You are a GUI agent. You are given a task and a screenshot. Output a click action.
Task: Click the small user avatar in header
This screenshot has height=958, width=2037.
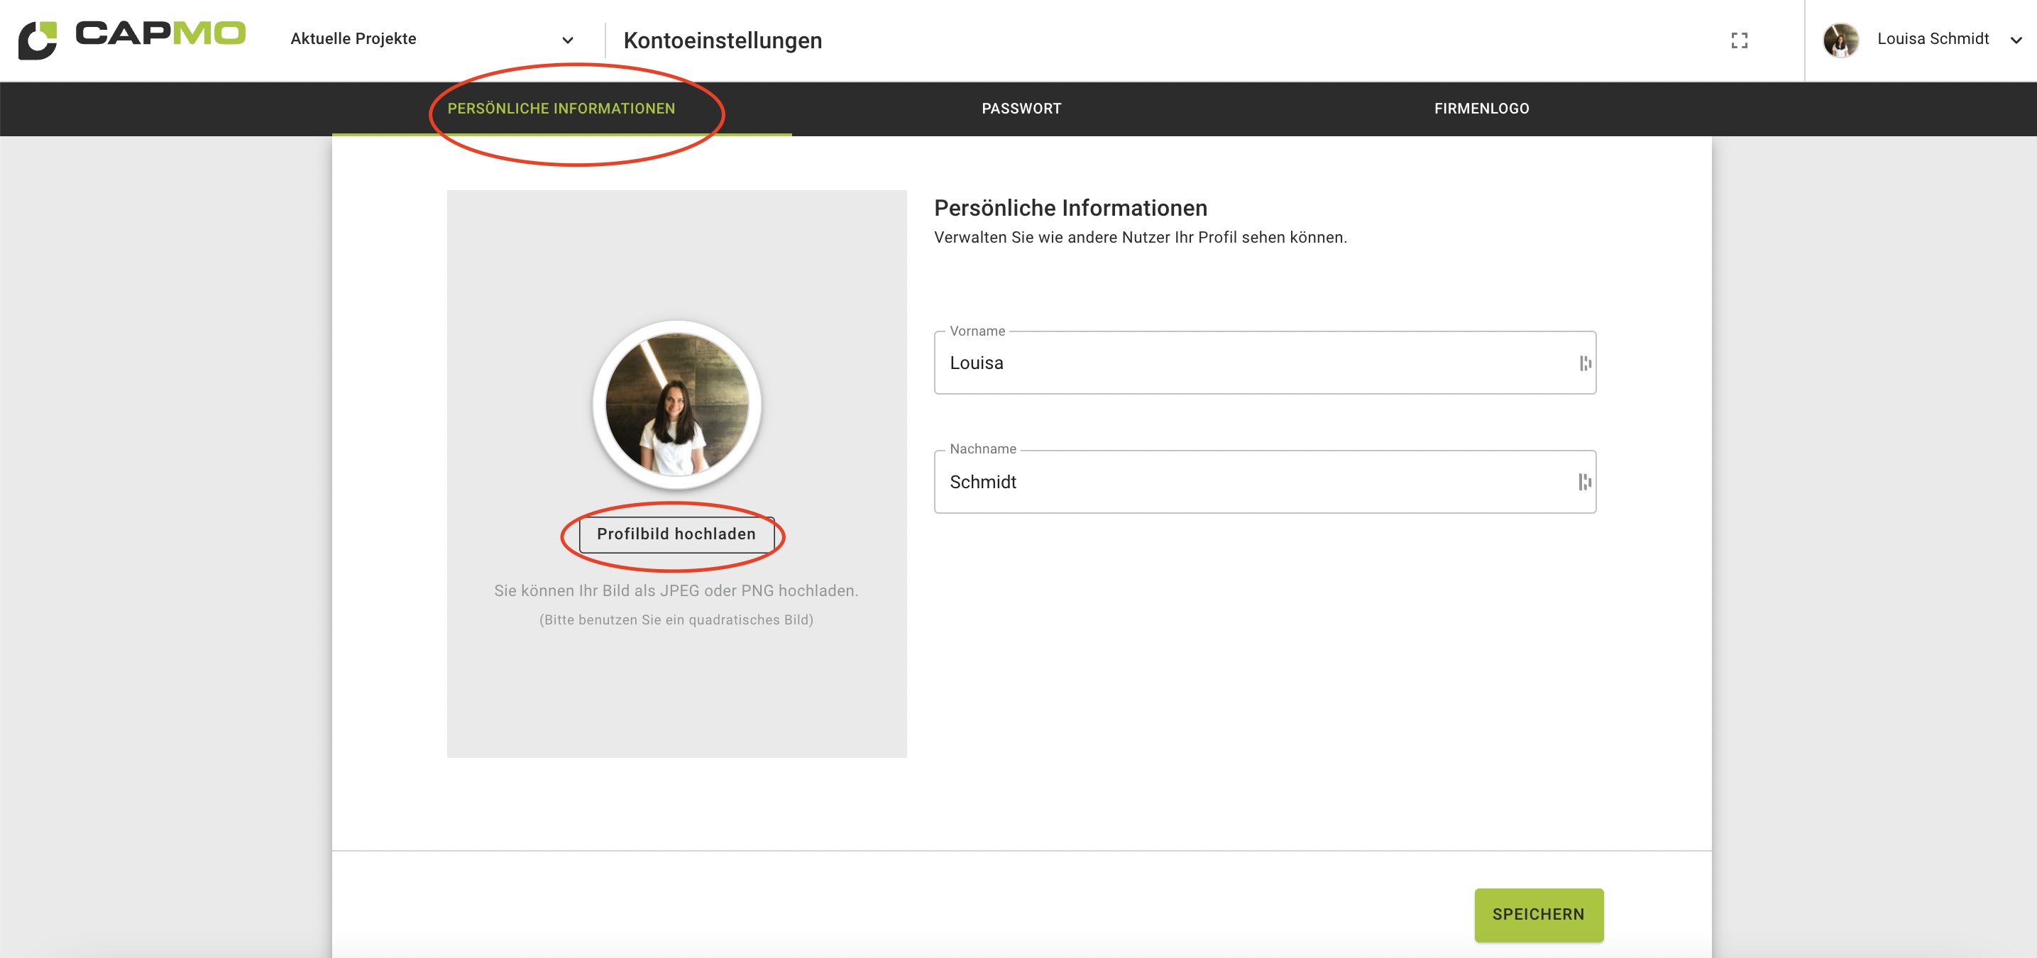click(x=1840, y=40)
